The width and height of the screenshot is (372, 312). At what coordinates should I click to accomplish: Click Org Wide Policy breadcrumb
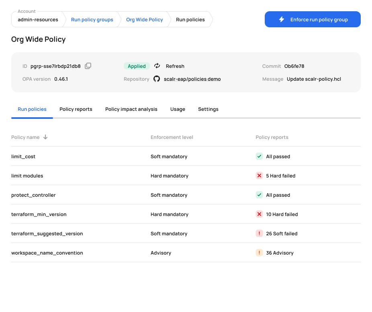pyautogui.click(x=145, y=20)
